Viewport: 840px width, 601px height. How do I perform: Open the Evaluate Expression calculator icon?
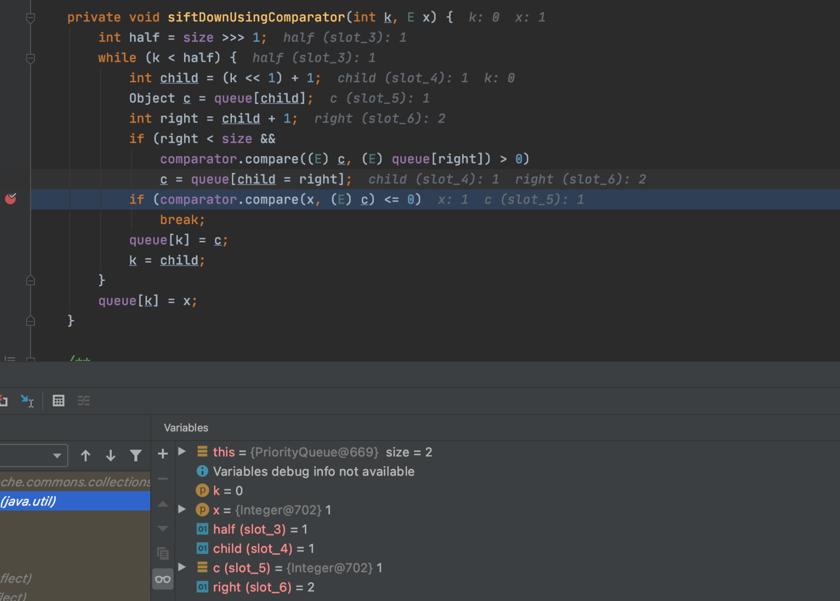click(x=58, y=401)
